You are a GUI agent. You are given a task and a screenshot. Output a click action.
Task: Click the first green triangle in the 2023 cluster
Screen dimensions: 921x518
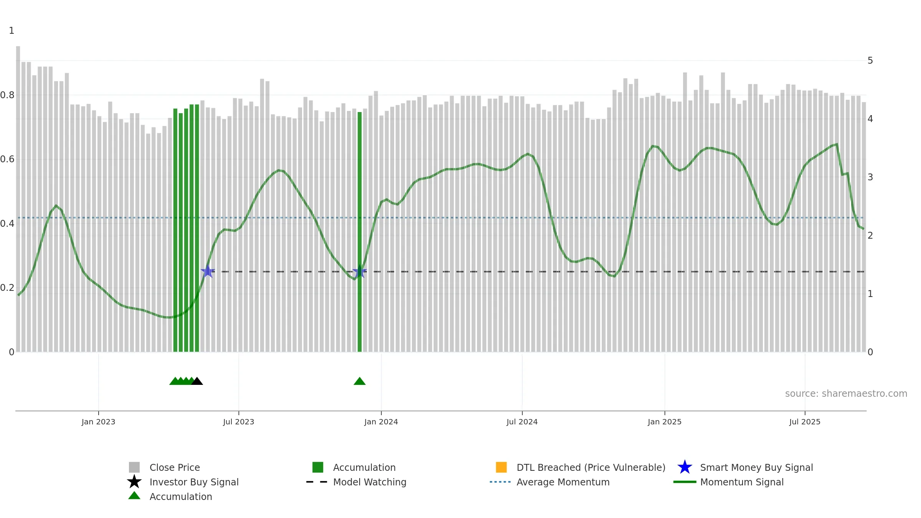[175, 381]
